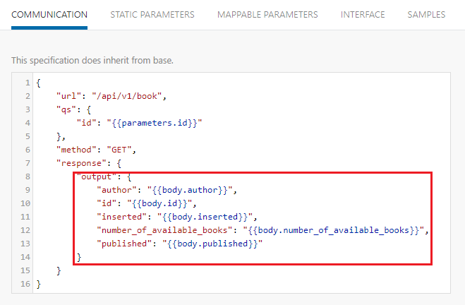Screen dimensions: 465x305
Task: Open the Samples tab
Action: [426, 14]
